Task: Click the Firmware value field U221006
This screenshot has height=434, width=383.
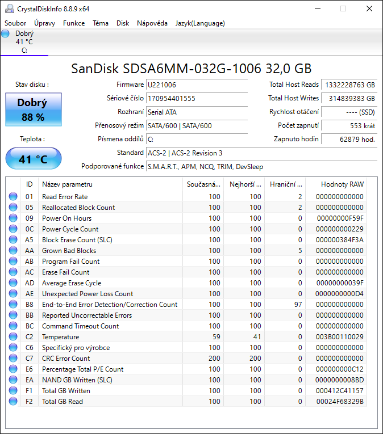Action: [x=196, y=85]
